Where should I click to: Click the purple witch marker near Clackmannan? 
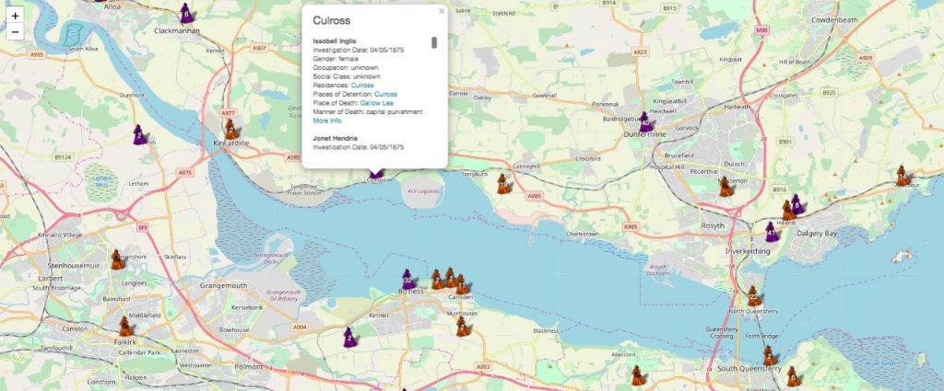pos(186,13)
